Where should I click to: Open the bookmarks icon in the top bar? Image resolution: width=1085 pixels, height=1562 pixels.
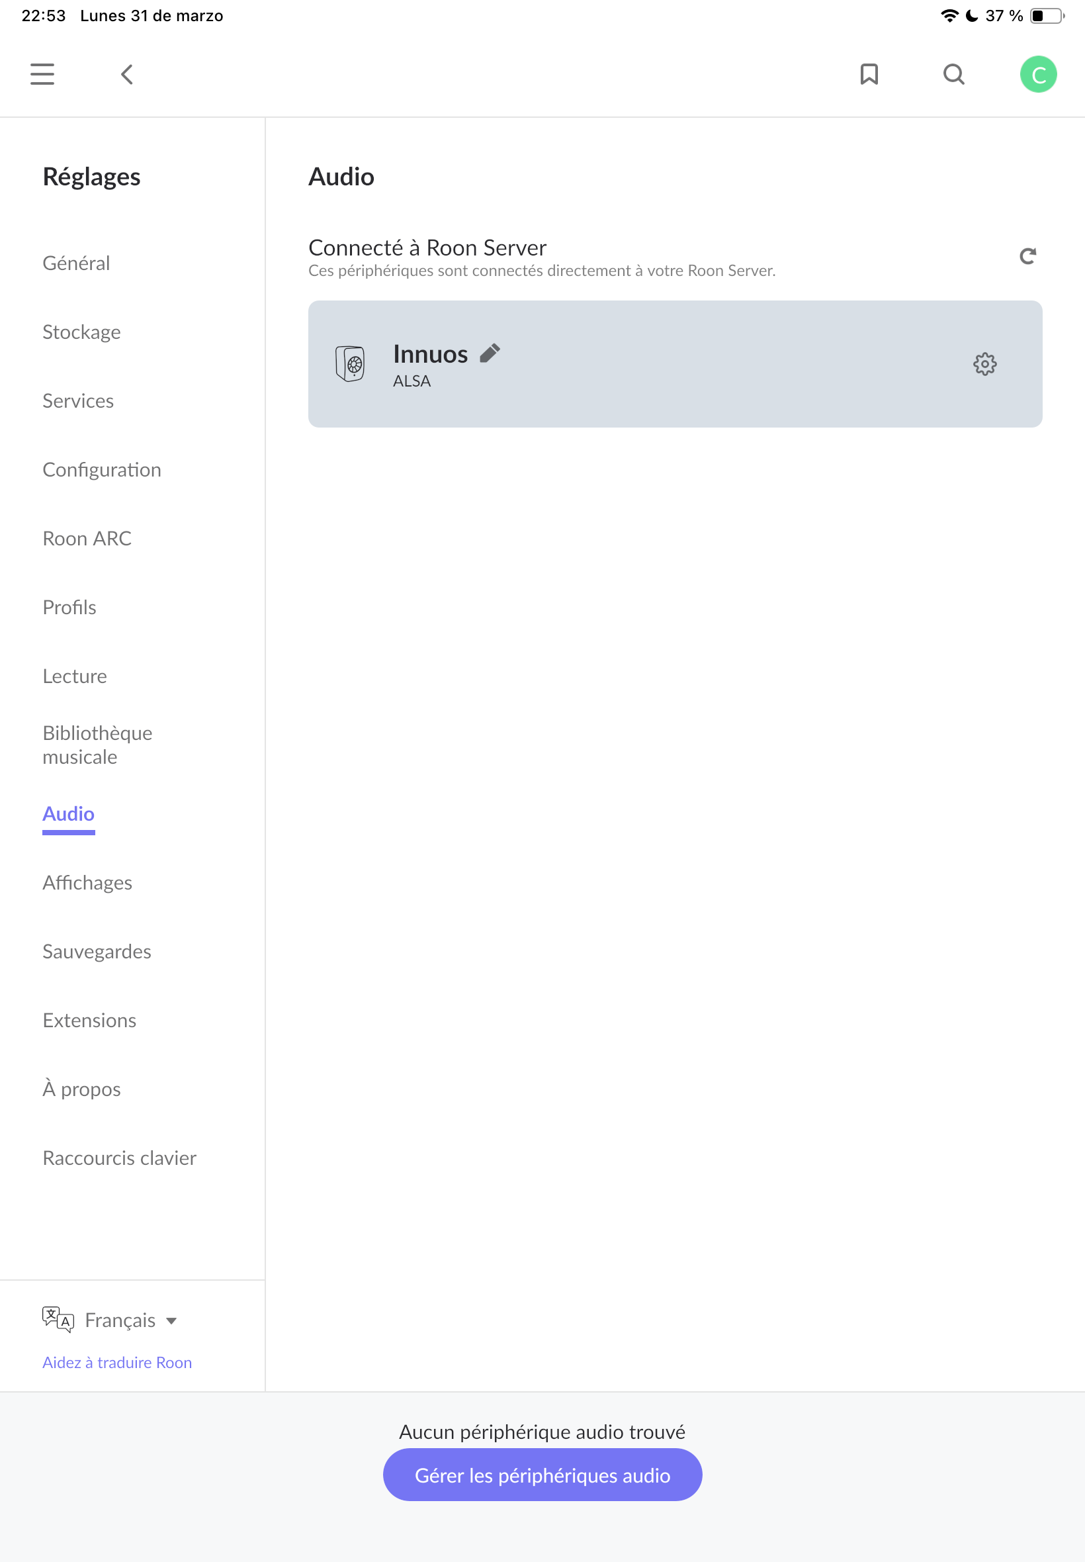869,74
